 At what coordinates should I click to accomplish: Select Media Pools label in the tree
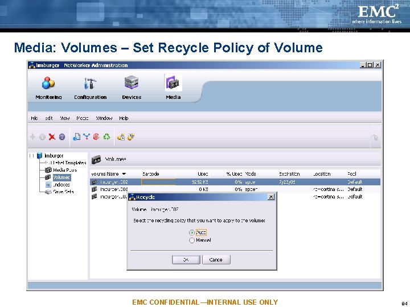click(65, 170)
